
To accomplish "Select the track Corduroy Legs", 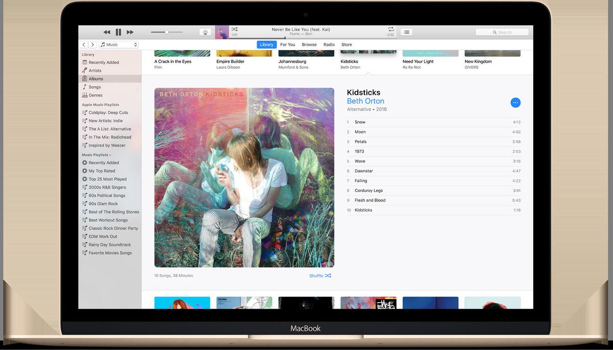I will (434, 190).
